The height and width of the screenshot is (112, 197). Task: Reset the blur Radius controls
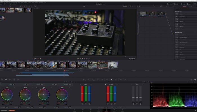click(91, 84)
